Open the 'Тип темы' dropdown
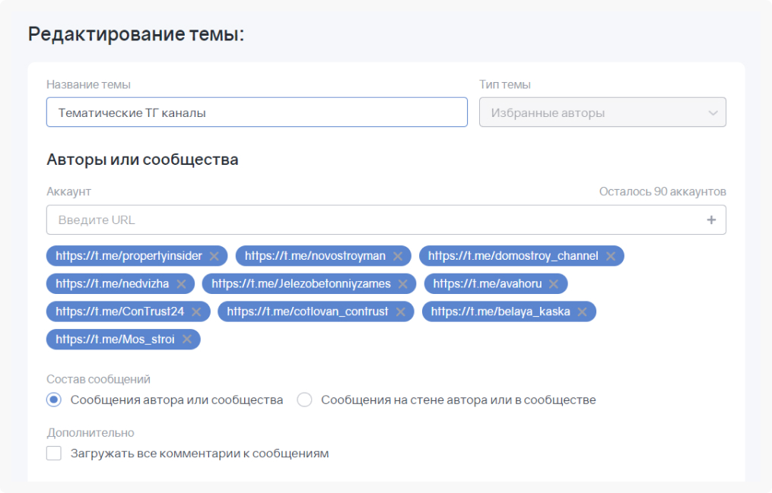The width and height of the screenshot is (772, 493). pos(602,112)
